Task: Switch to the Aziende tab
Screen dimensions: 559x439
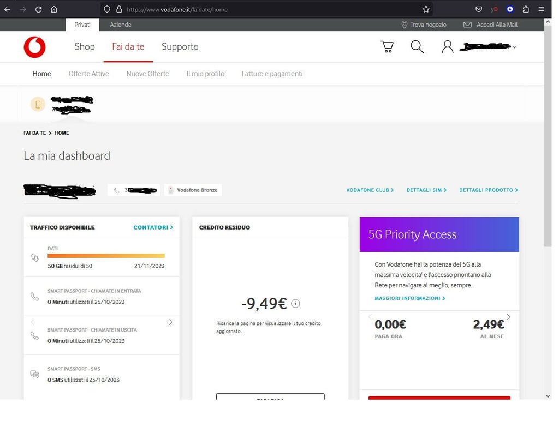Action: [x=121, y=25]
